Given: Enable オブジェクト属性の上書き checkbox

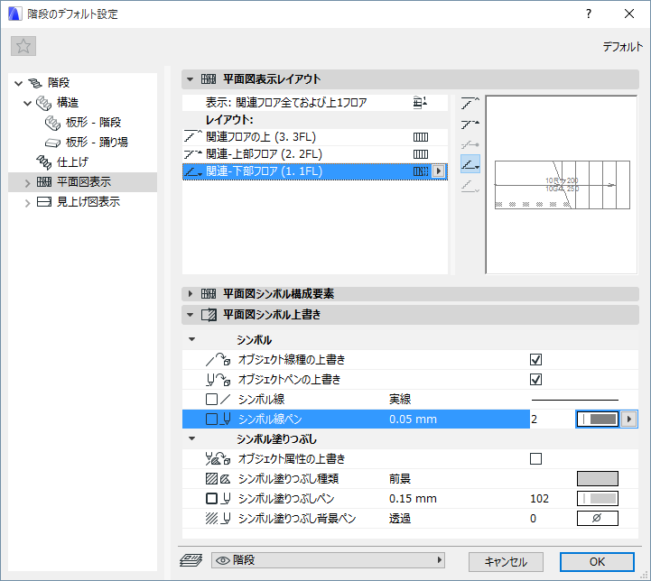Looking at the screenshot, I should (535, 458).
